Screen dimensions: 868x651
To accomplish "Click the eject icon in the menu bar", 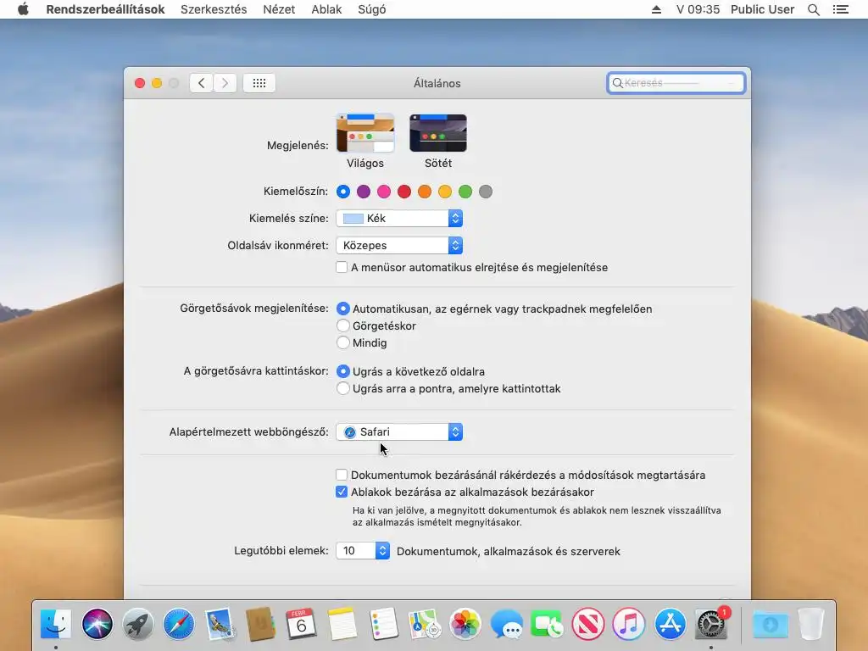I will click(x=656, y=9).
